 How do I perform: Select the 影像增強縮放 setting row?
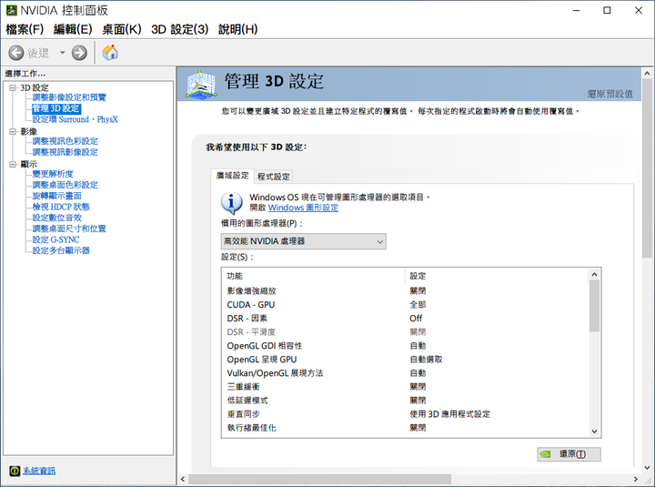click(x=405, y=291)
